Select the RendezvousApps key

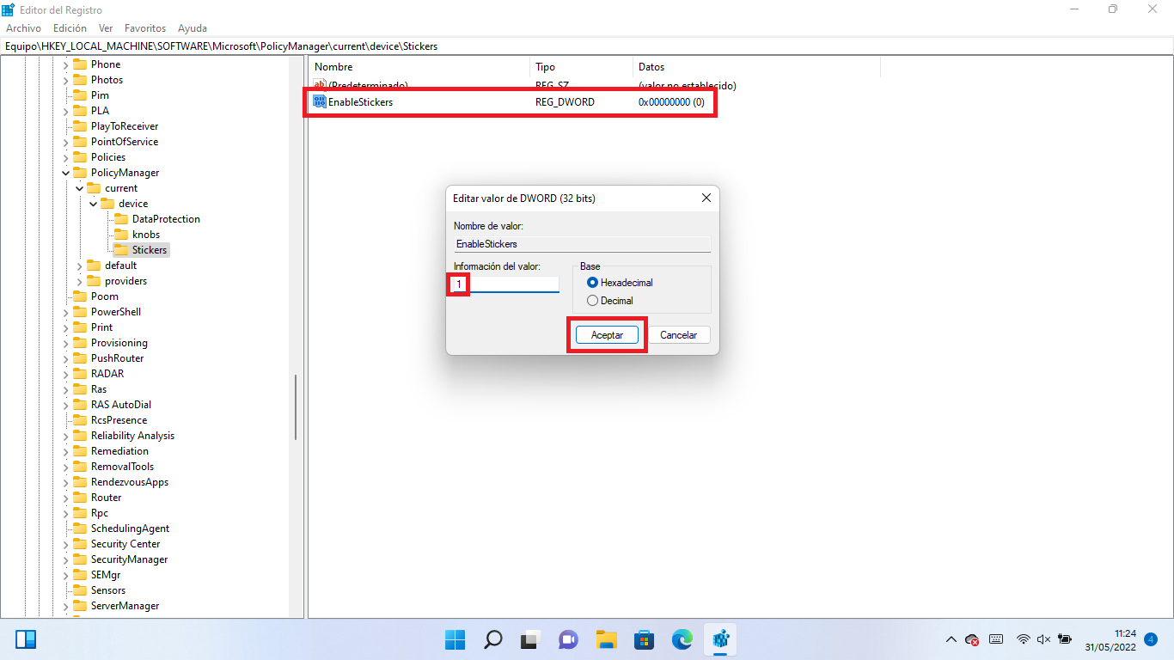click(130, 482)
